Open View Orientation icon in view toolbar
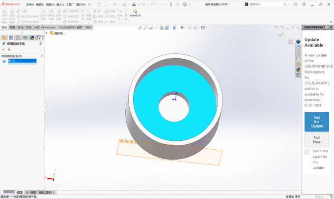The height and width of the screenshot is (199, 334). 167,28
